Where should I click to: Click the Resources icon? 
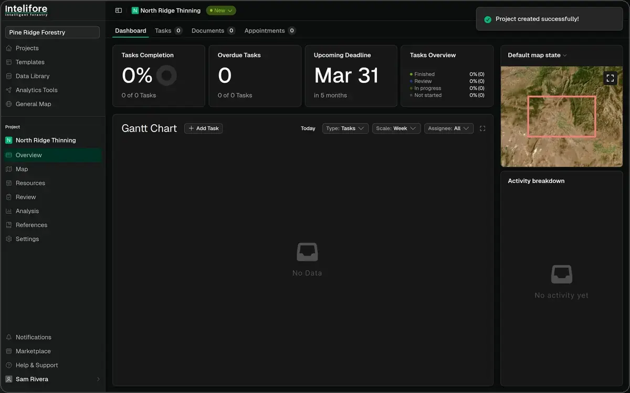9,183
